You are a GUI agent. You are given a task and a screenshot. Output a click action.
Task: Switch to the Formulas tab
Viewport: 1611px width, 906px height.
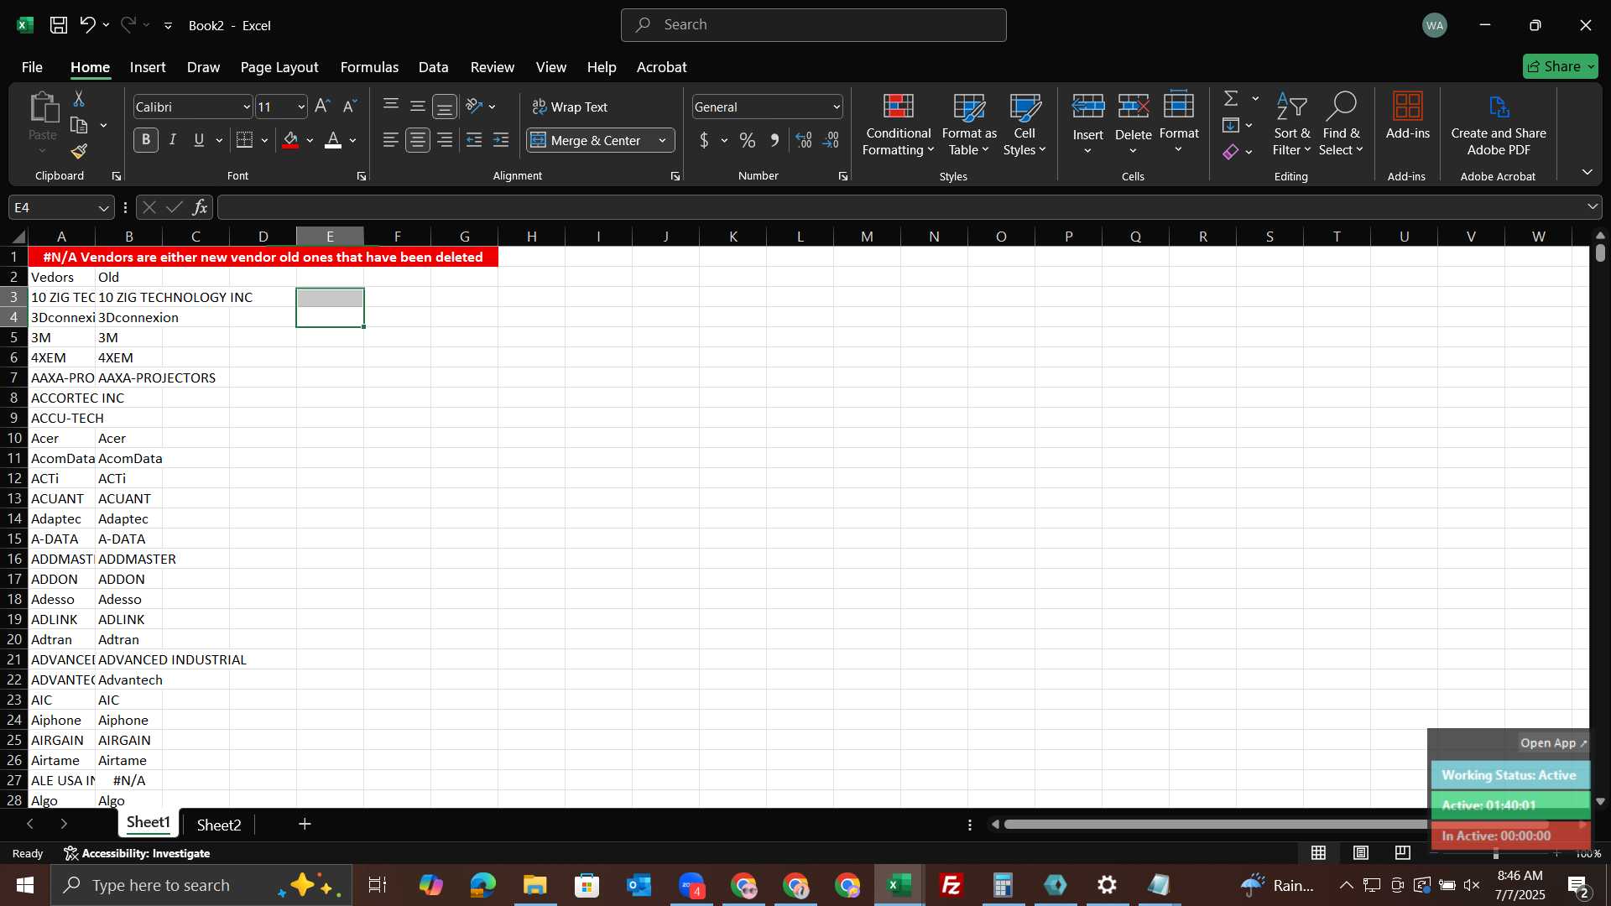(x=369, y=67)
